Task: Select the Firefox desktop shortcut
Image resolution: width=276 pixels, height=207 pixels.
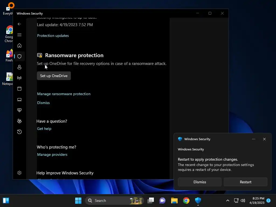Action: [9, 56]
